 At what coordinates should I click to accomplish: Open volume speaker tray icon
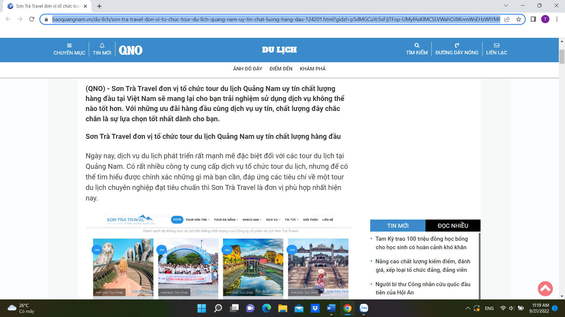(x=511, y=308)
